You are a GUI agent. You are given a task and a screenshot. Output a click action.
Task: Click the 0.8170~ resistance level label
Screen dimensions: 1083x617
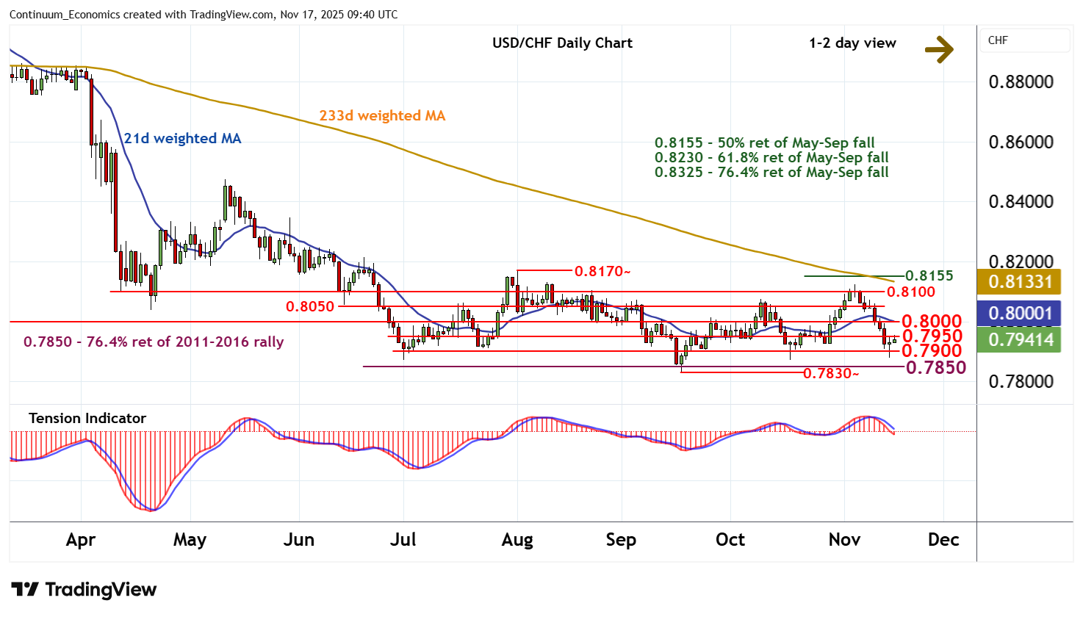602,272
